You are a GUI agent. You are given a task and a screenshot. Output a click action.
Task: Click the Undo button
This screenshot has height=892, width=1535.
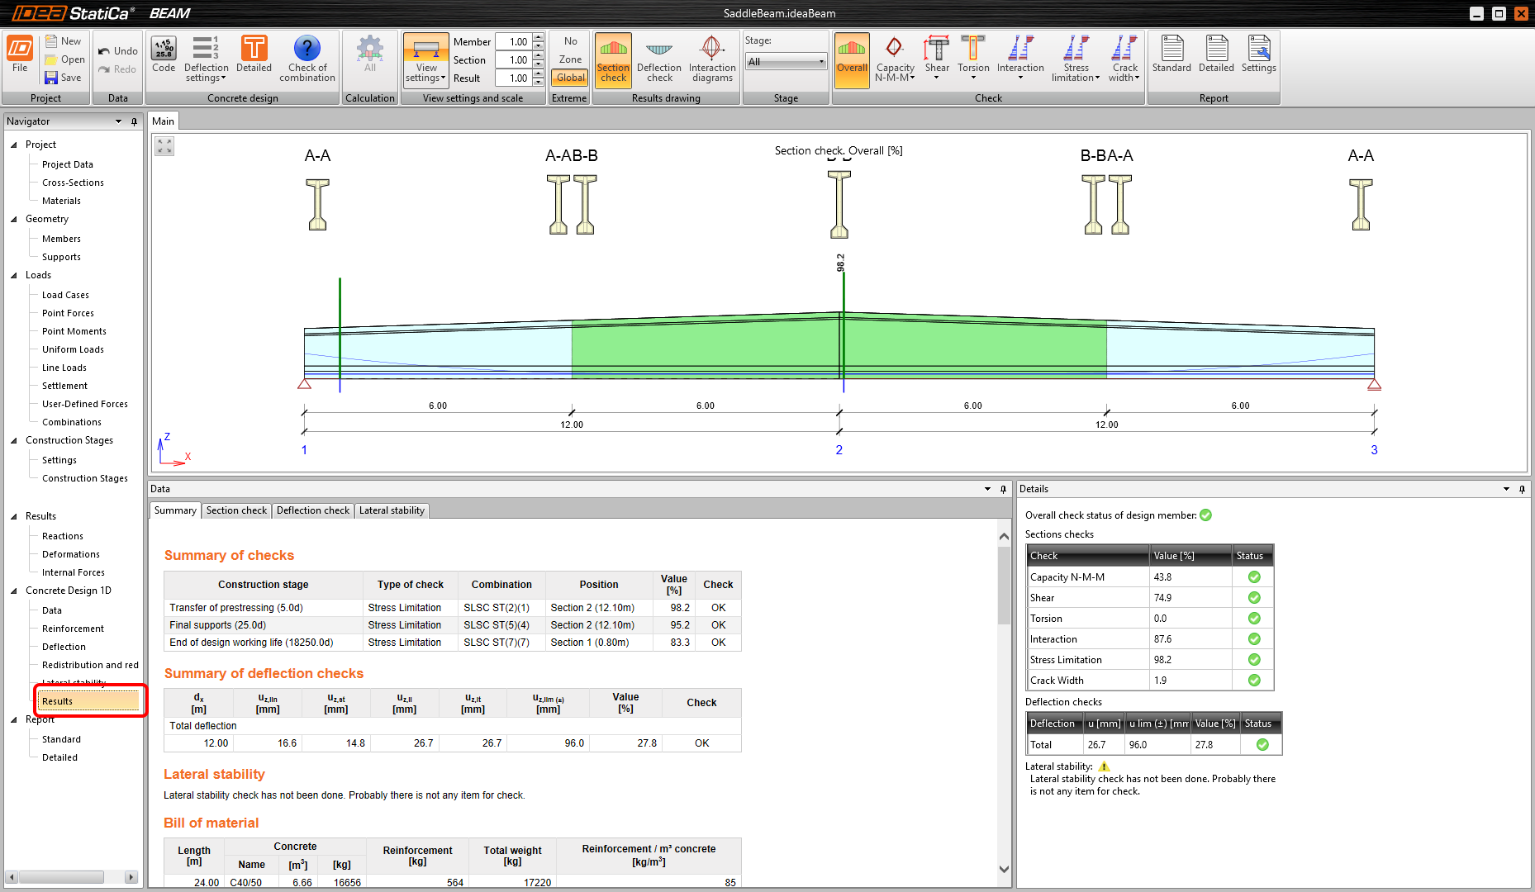(x=117, y=51)
